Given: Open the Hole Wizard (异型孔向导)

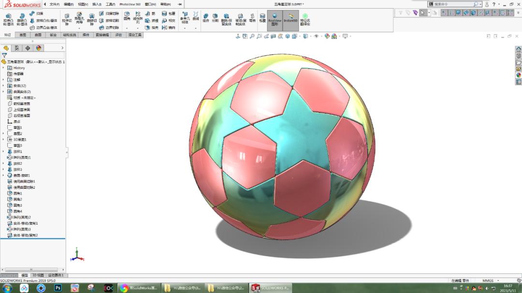Looking at the screenshot, I should pyautogui.click(x=78, y=17).
